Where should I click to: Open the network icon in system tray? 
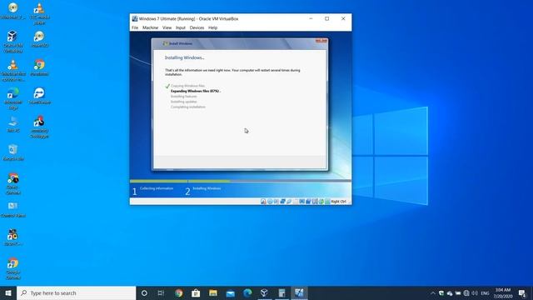point(466,293)
